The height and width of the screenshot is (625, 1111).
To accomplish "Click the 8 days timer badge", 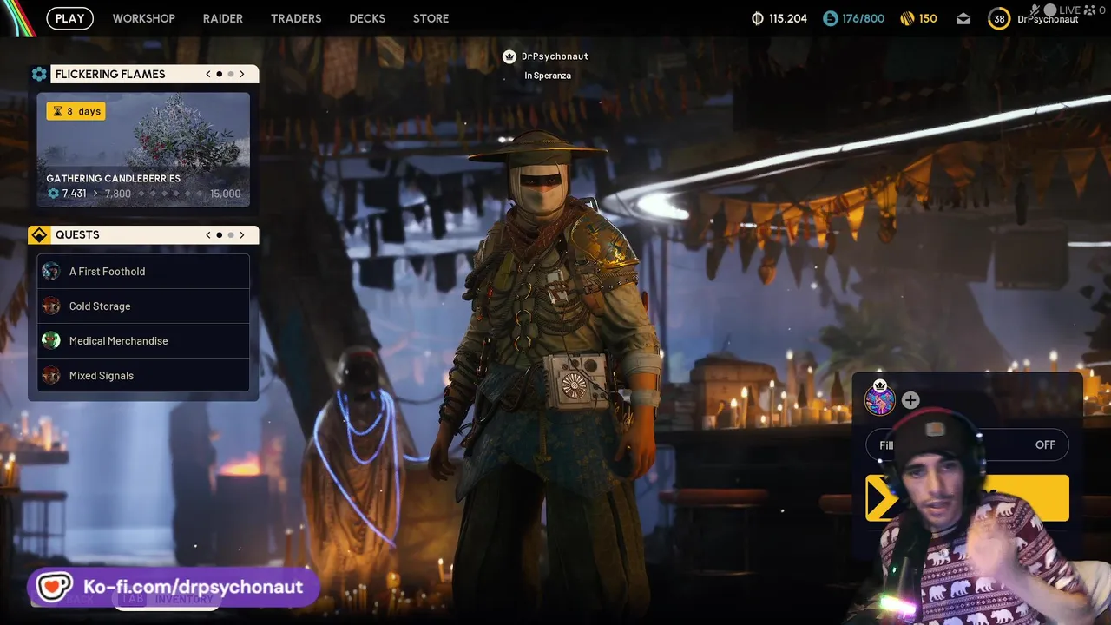I will coord(76,111).
